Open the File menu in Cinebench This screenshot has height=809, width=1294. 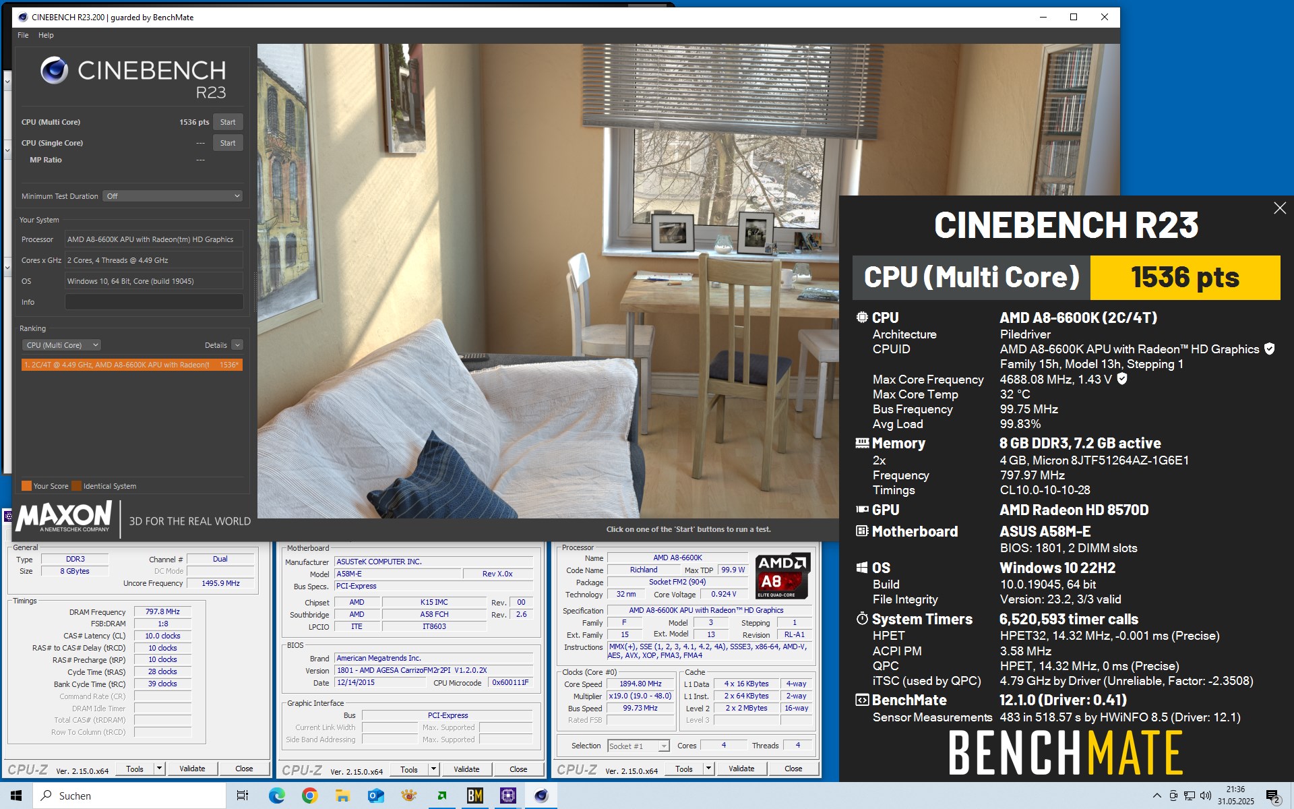click(23, 35)
